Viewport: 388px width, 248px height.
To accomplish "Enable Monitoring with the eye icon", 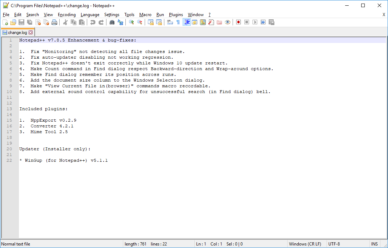I will (x=228, y=22).
